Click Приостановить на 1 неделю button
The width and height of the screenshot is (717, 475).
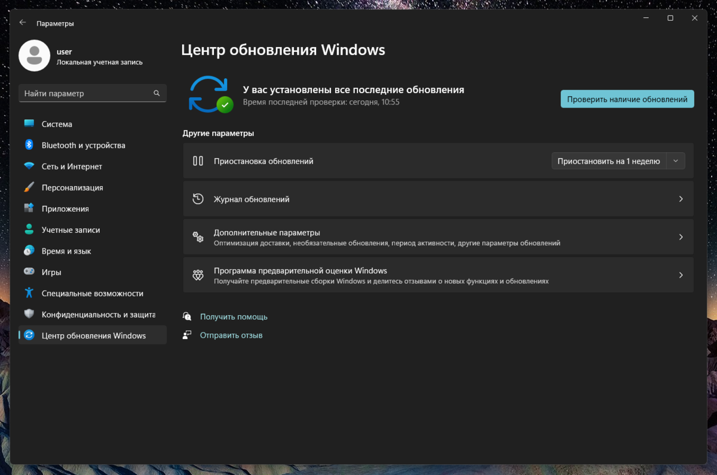click(608, 161)
